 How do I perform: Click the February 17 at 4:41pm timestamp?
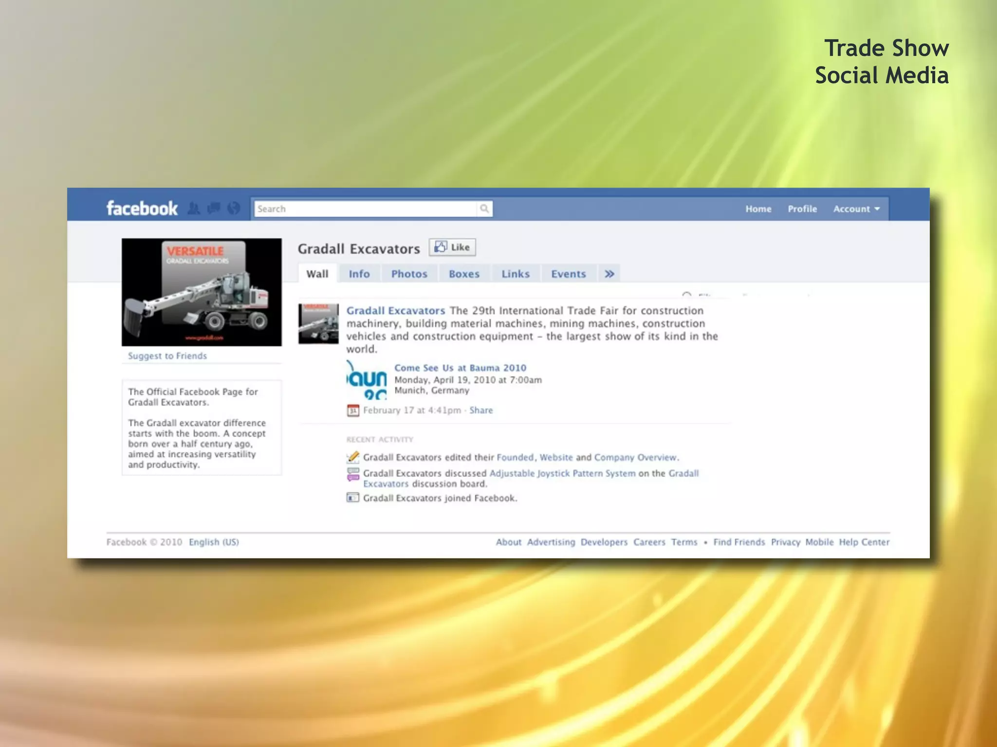tap(412, 410)
